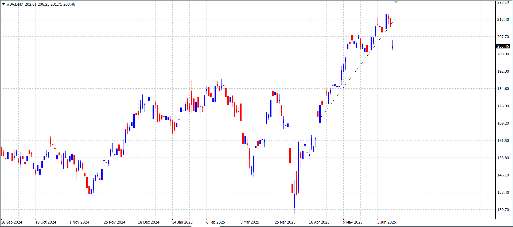Click the high value 206.23 in the header

point(43,4)
